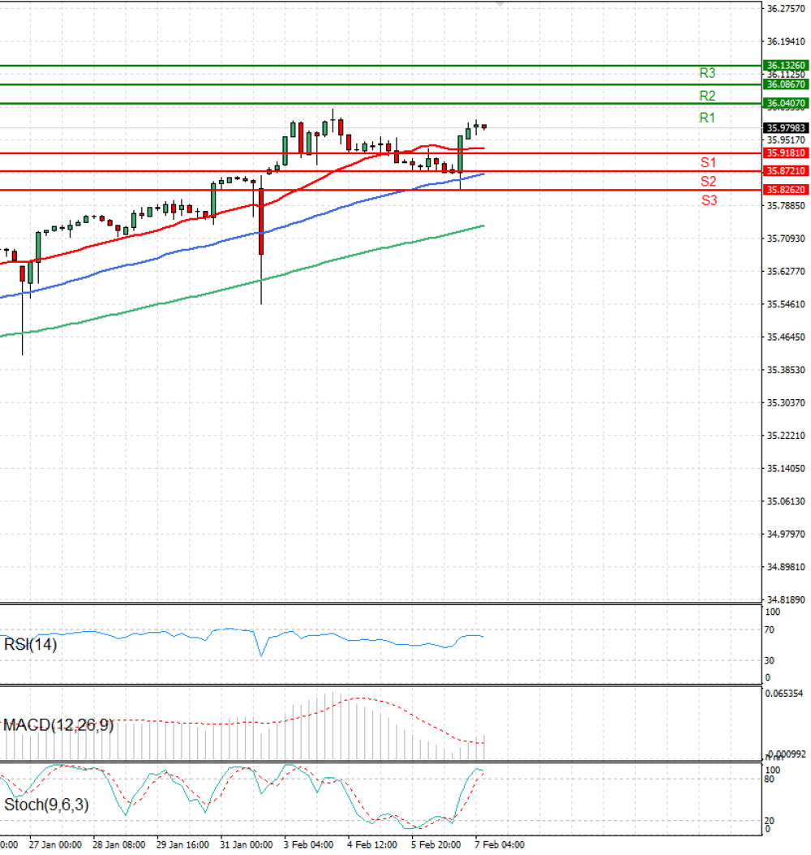Select the red 35.82620 price tag

click(x=786, y=190)
